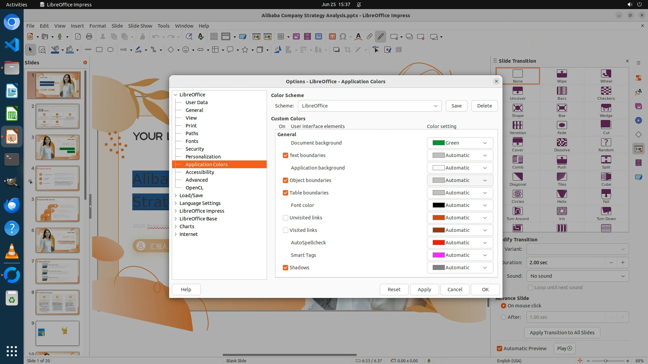Uncheck the Text boundaries checkbox
648x364 pixels.
[286, 155]
